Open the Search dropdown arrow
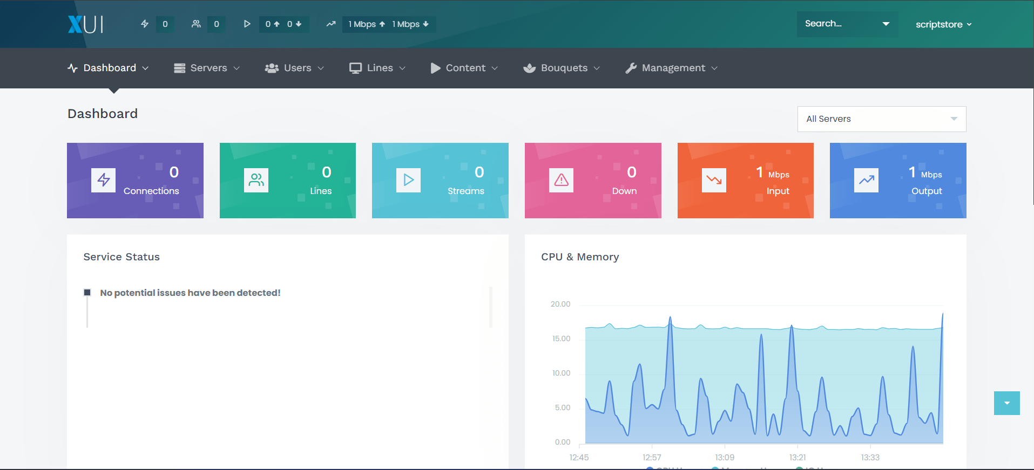Image resolution: width=1034 pixels, height=470 pixels. [x=886, y=24]
